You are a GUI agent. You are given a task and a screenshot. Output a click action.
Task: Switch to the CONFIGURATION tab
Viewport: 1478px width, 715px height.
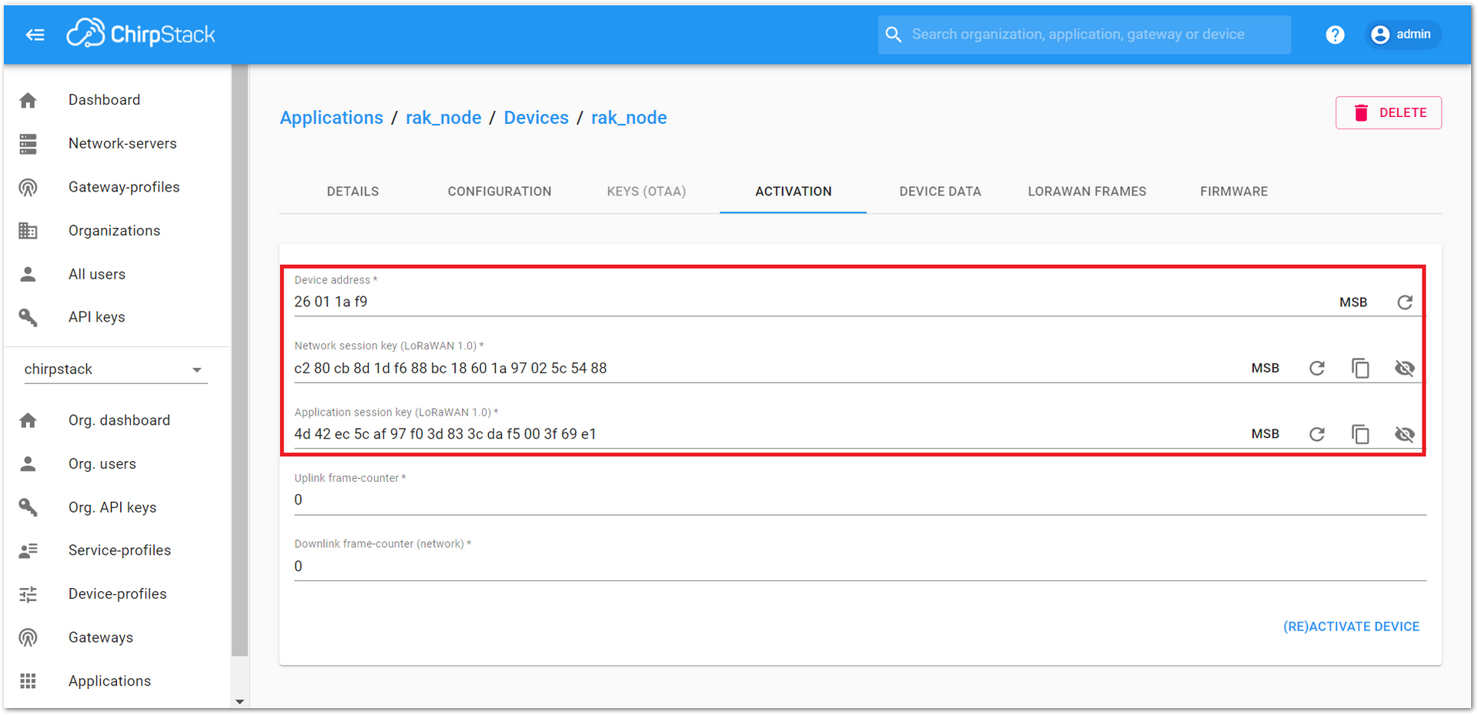(x=500, y=192)
